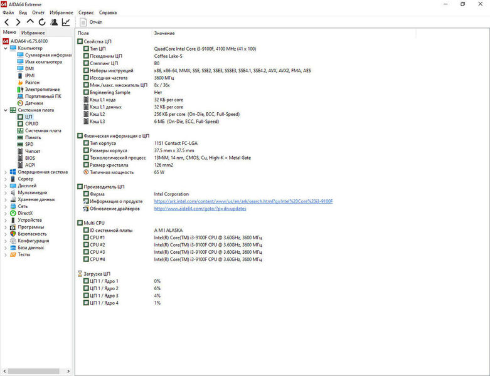Open the Сервис menu

coord(86,13)
